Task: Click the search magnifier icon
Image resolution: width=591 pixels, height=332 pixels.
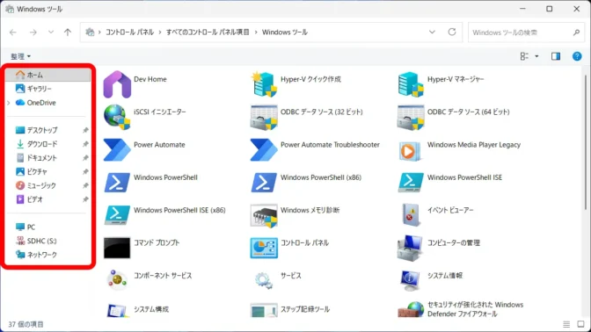Action: (576, 32)
